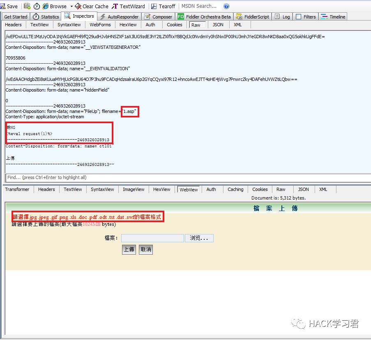Click the Save toolbar button

[9, 7]
